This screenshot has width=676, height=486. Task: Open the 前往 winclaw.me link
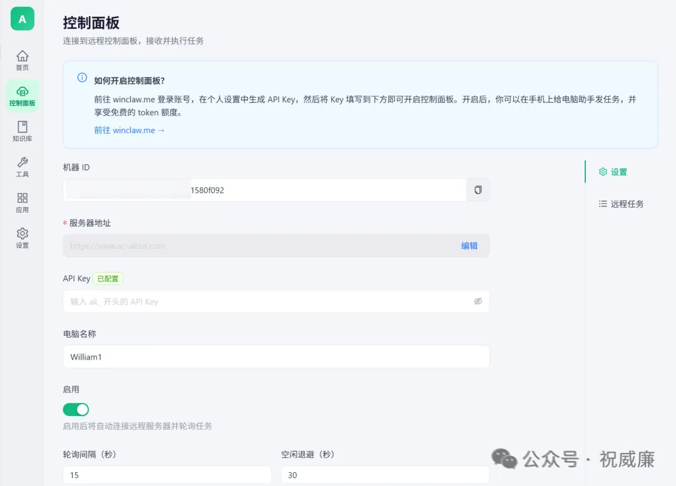tap(130, 130)
